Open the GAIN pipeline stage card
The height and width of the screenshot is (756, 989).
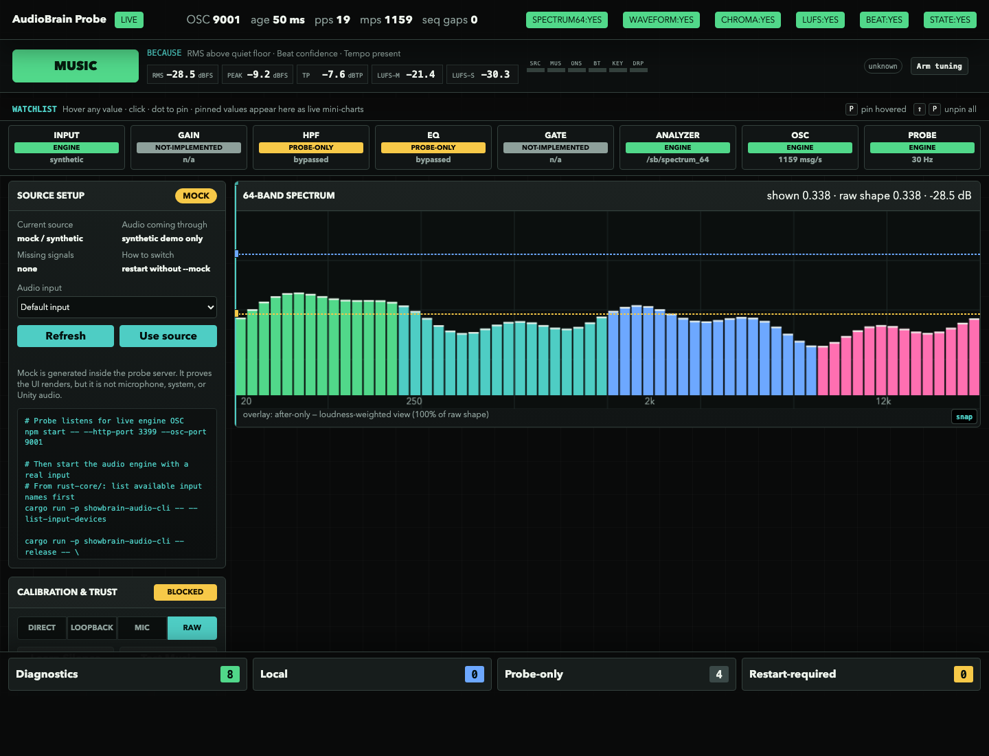[189, 147]
